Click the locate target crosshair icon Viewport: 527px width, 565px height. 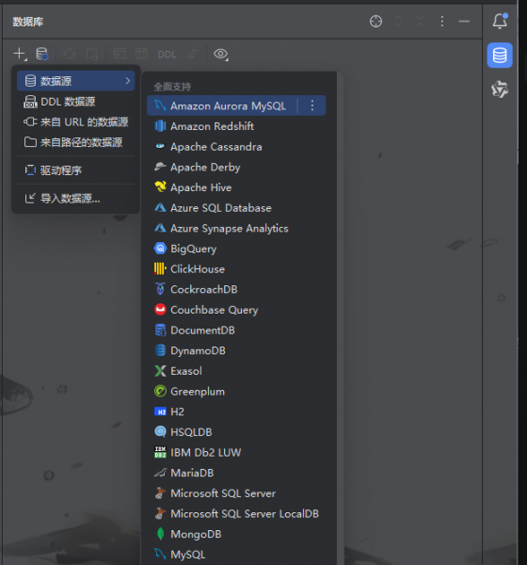tap(375, 22)
